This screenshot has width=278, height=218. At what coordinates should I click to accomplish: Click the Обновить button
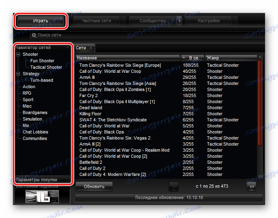[94, 186]
